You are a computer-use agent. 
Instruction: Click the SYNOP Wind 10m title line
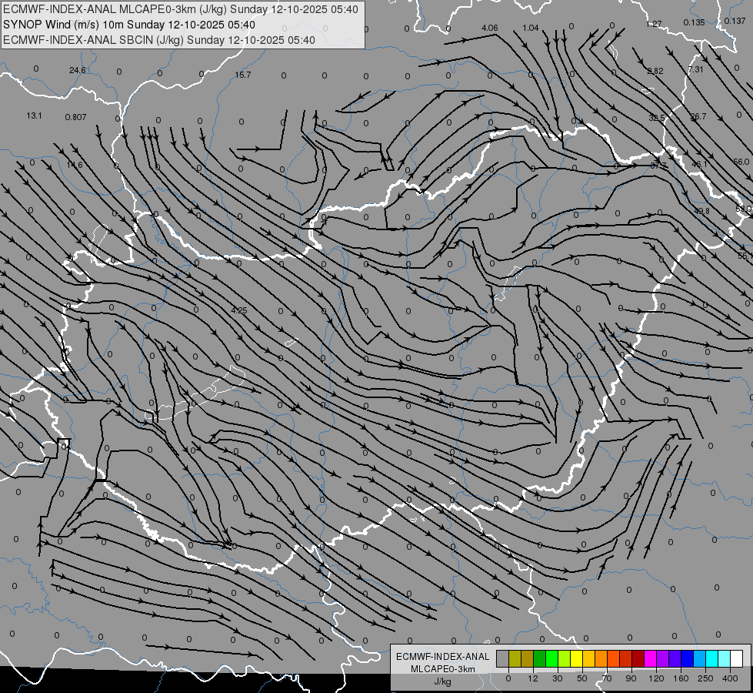(129, 25)
